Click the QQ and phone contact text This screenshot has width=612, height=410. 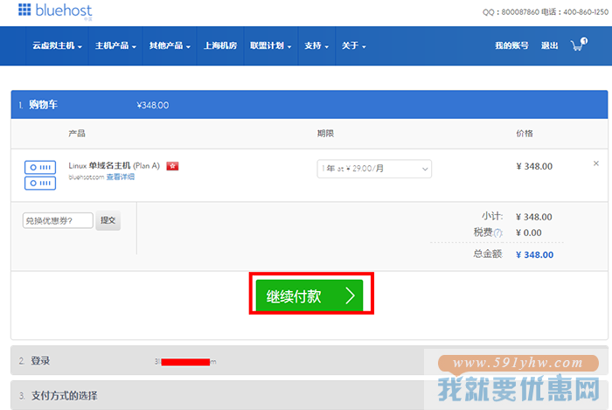click(x=546, y=12)
